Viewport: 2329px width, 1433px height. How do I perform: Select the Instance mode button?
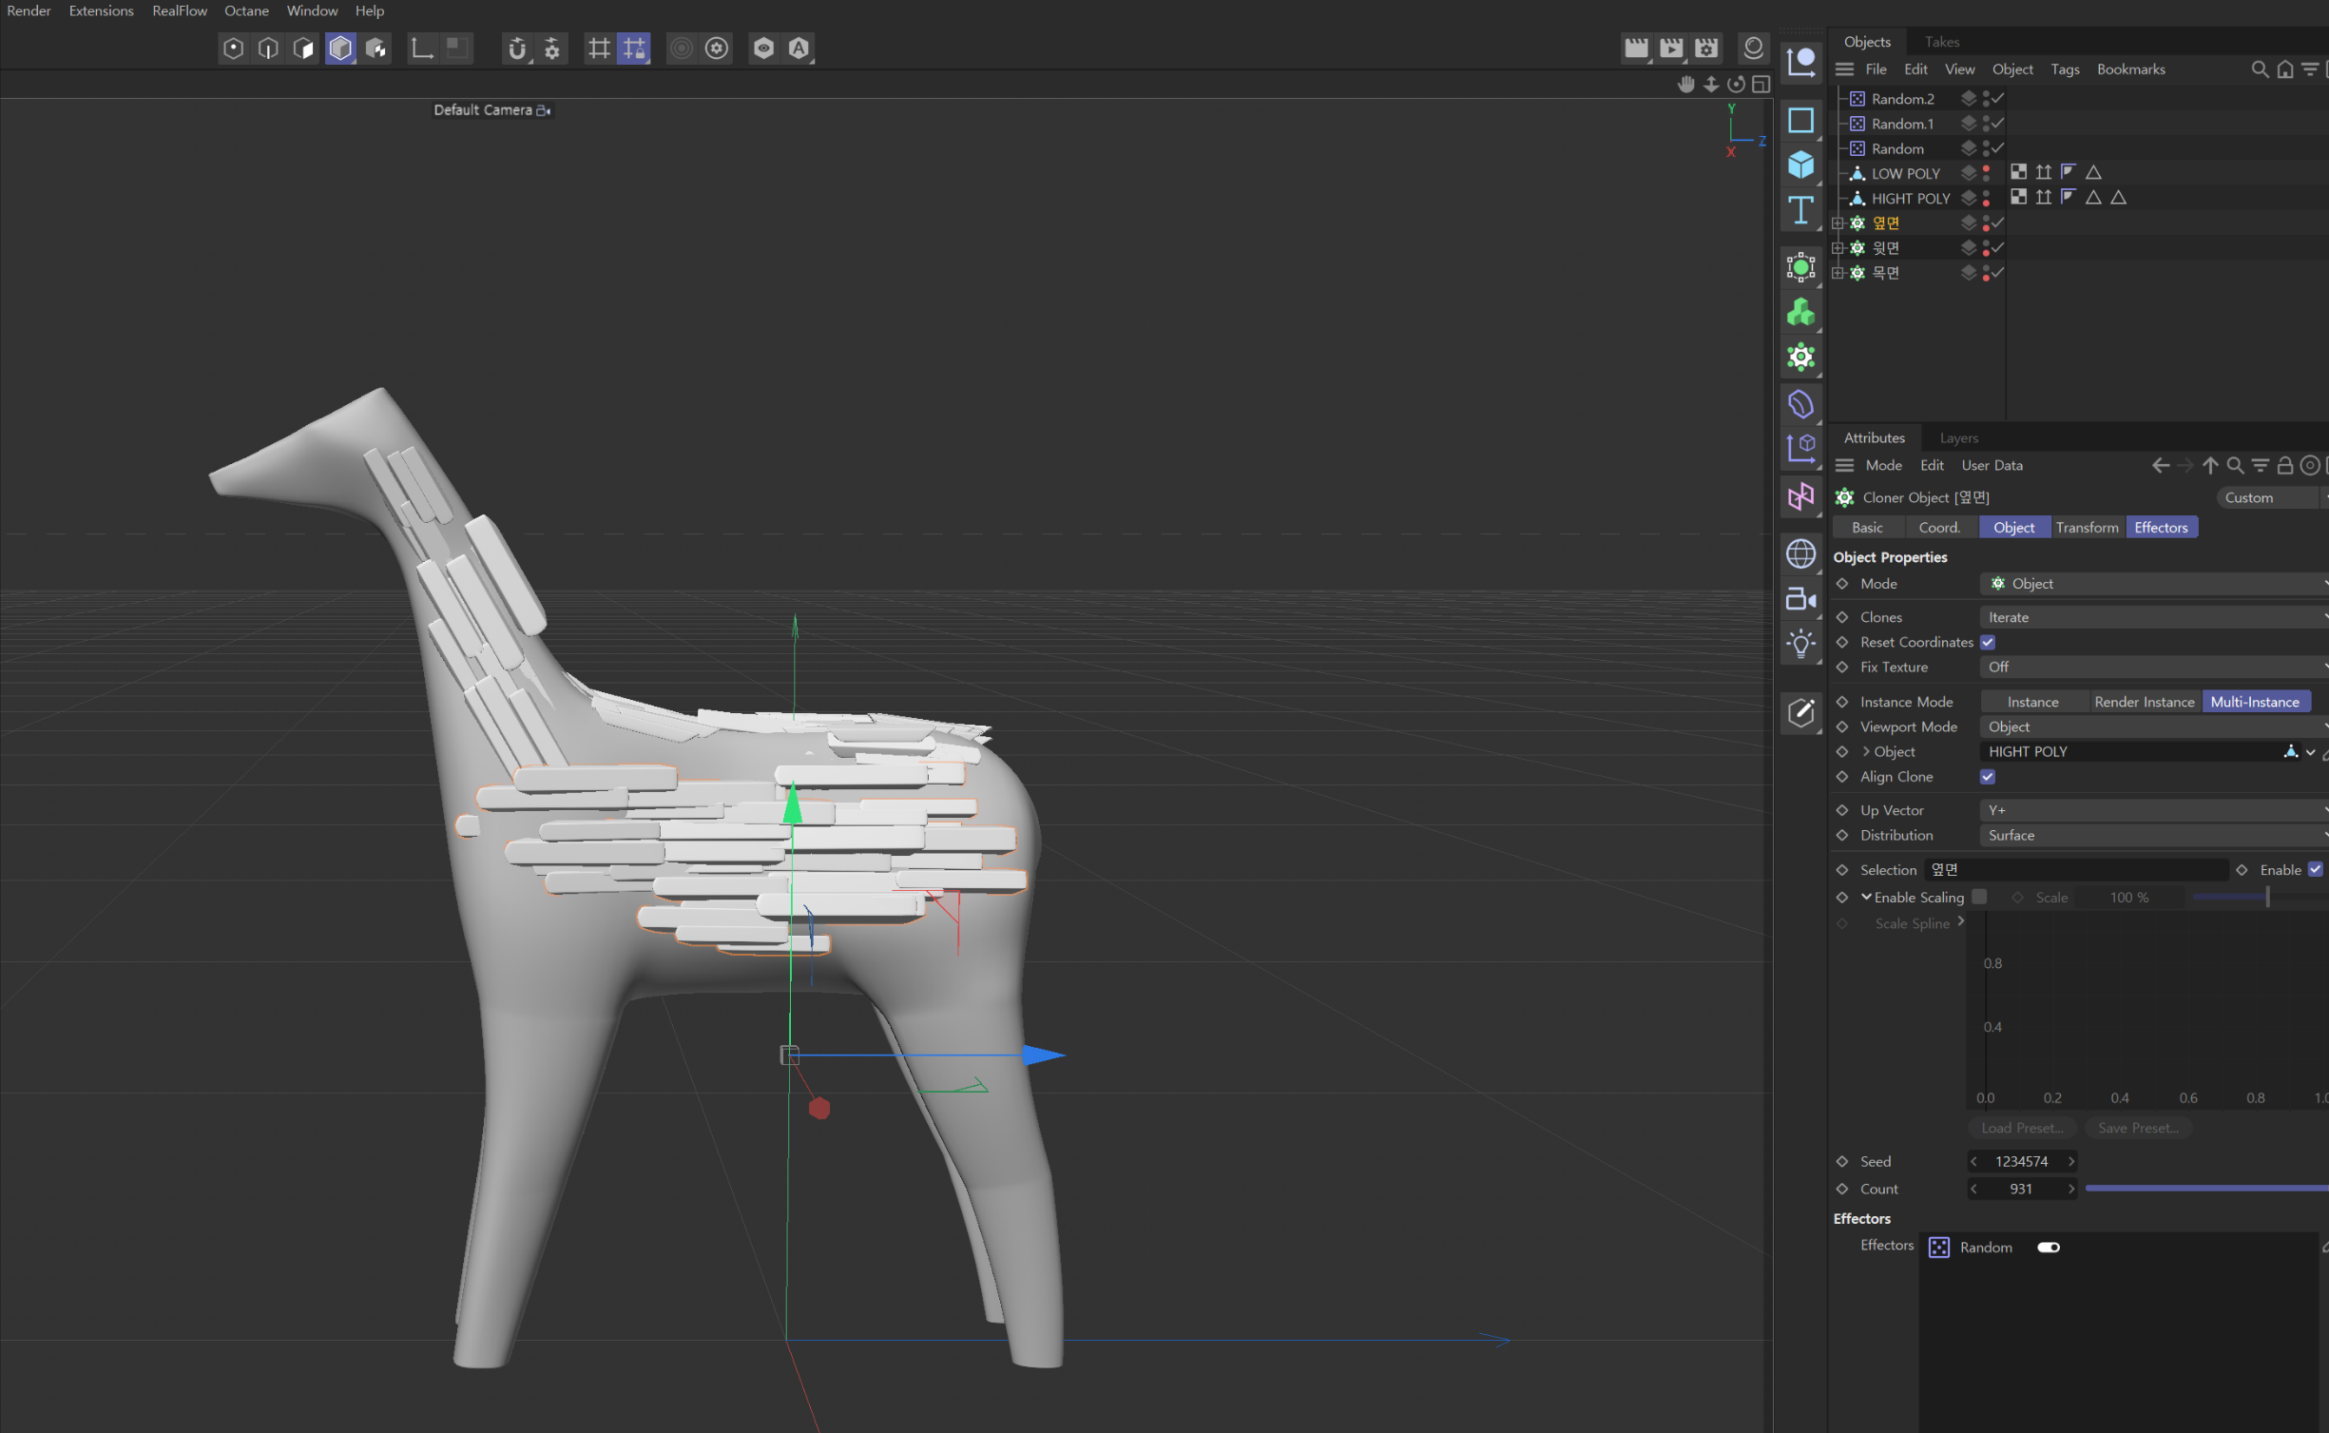tap(2032, 702)
